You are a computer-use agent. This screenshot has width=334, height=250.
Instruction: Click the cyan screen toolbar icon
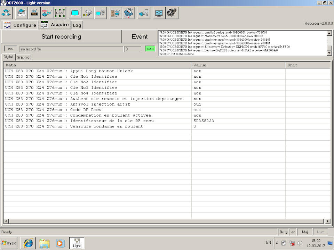(x=75, y=13)
